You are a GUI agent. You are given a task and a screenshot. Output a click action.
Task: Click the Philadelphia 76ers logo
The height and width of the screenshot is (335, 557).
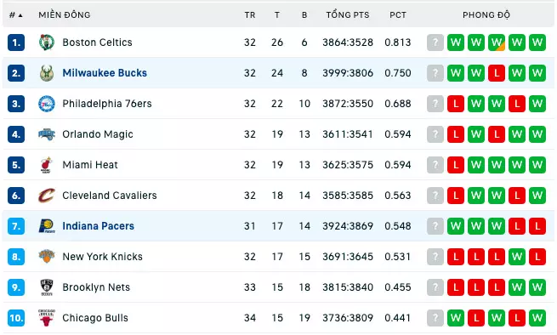[47, 104]
